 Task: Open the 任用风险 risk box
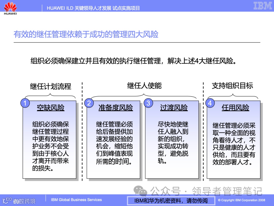(233, 140)
